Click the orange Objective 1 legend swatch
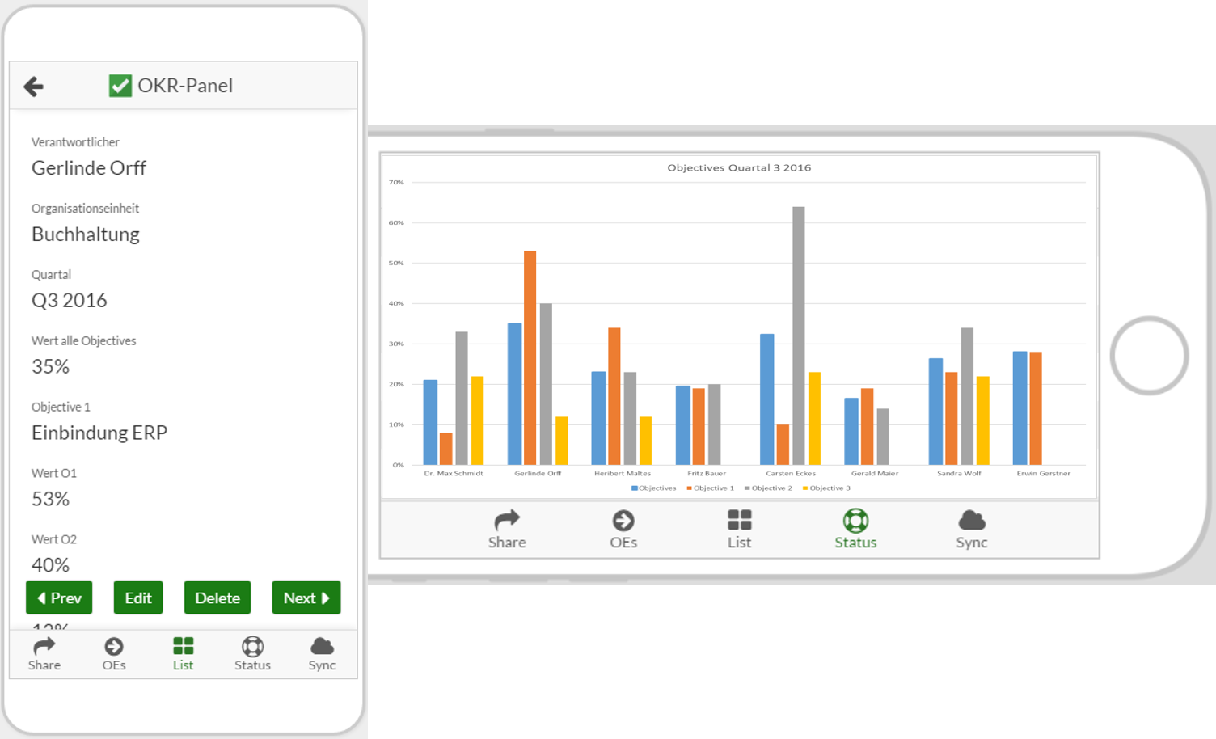 coord(689,488)
